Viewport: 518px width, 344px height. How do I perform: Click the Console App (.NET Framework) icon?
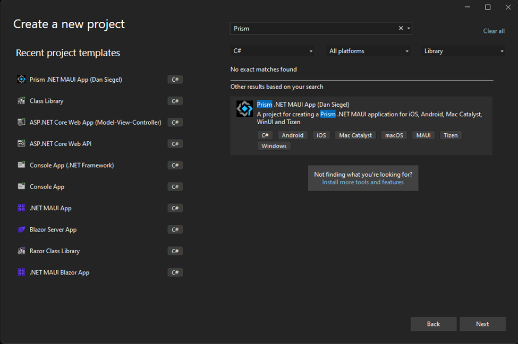[x=21, y=165]
